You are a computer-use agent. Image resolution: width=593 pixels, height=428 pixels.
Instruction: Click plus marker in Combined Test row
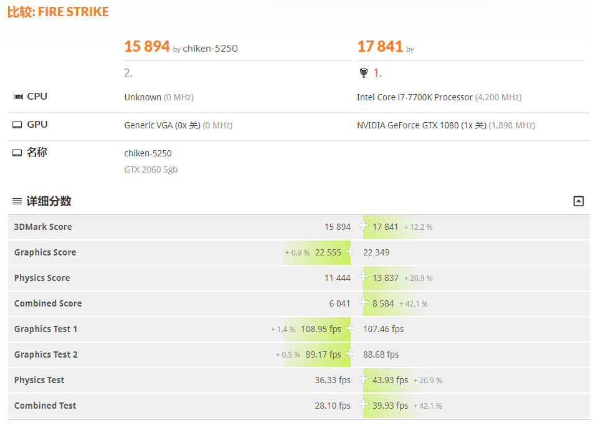(x=363, y=404)
